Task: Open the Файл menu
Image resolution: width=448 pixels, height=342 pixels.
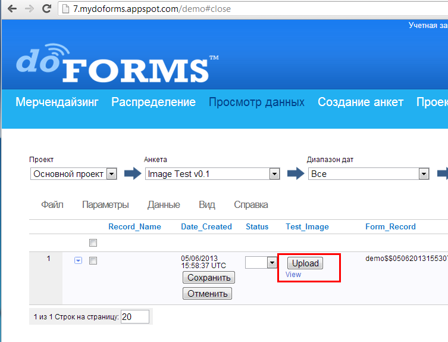Action: [52, 205]
